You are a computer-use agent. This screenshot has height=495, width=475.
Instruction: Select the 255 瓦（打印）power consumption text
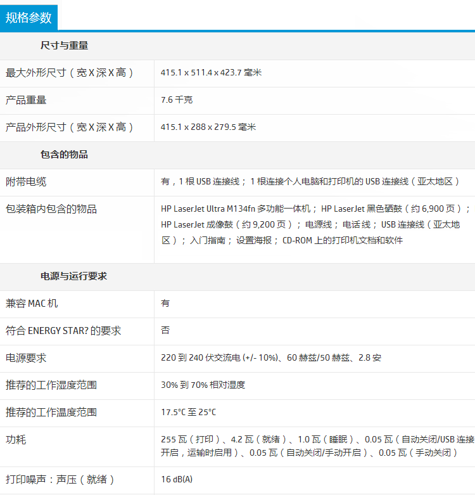point(317,446)
